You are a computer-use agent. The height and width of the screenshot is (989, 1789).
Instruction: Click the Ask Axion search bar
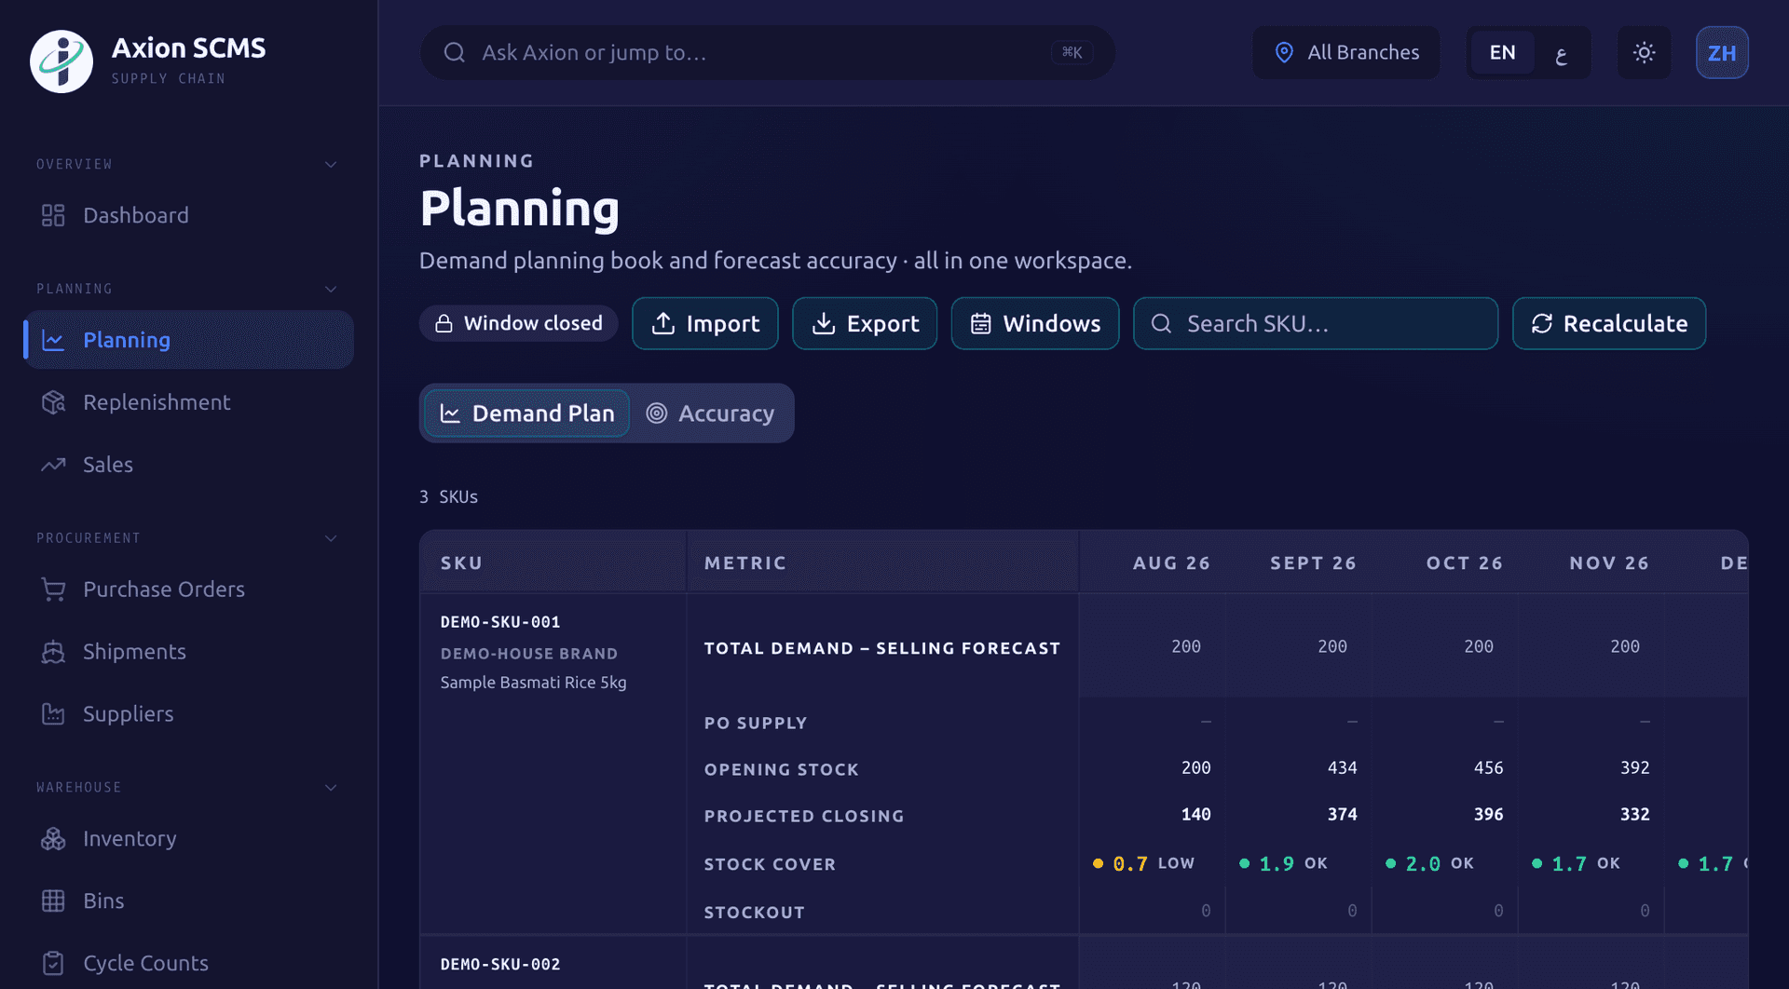click(768, 52)
